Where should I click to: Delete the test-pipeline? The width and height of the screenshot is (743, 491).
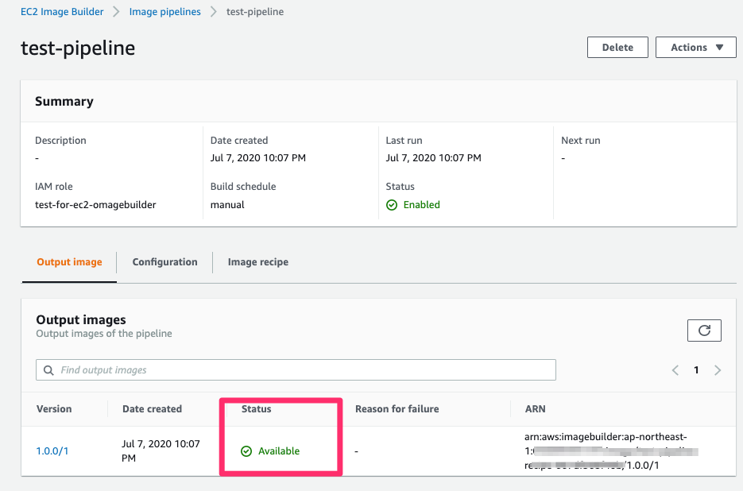[617, 48]
